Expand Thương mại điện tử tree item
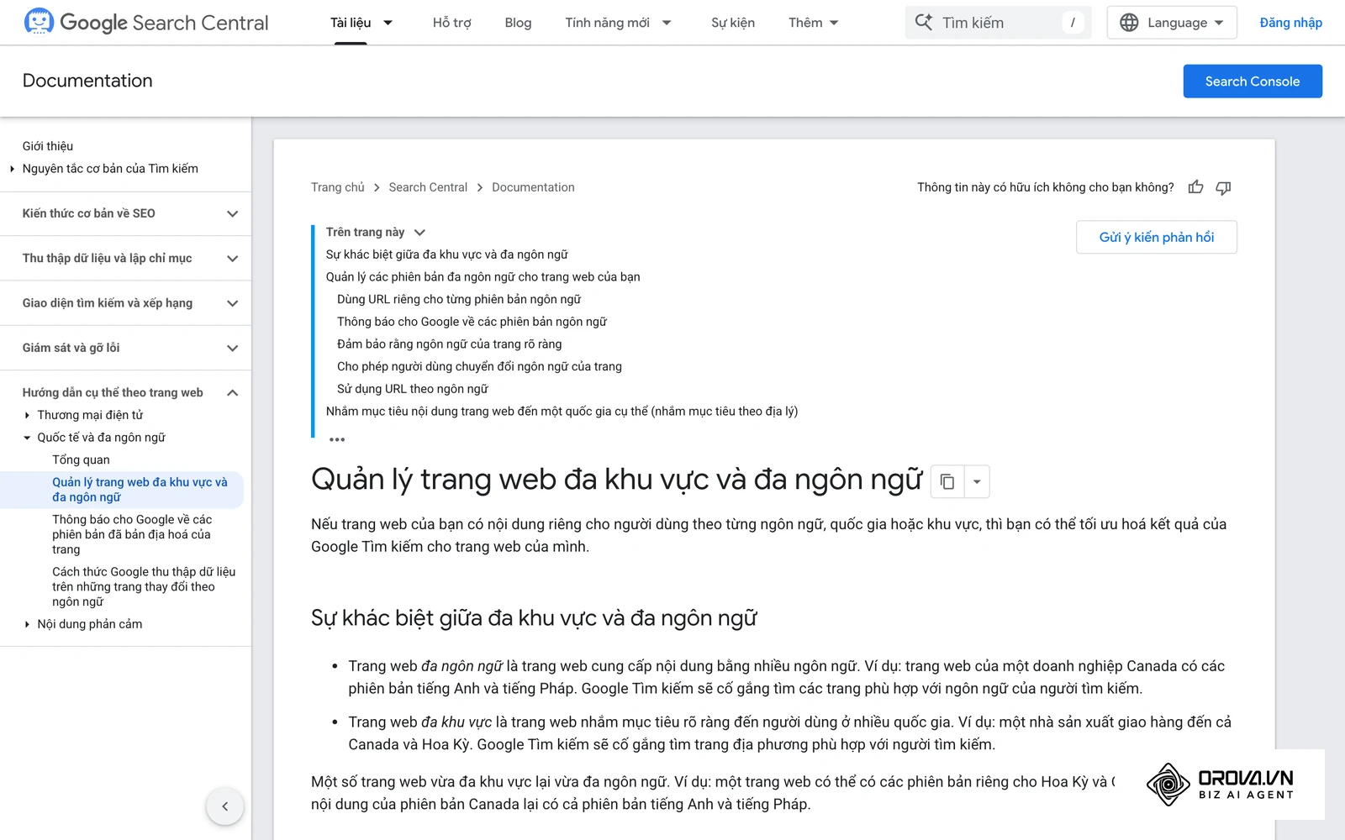The width and height of the screenshot is (1345, 840). click(x=27, y=415)
